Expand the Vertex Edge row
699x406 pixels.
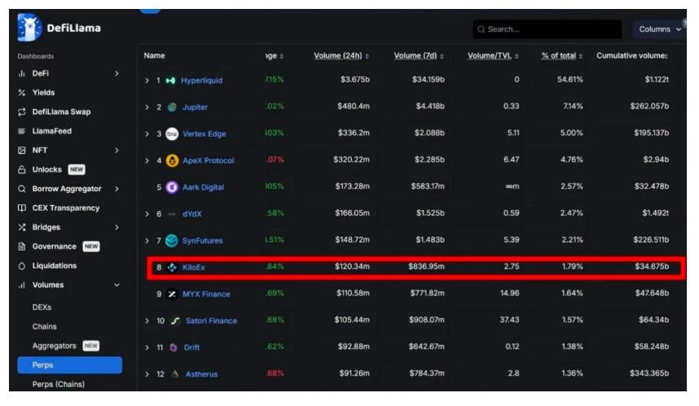tap(147, 134)
